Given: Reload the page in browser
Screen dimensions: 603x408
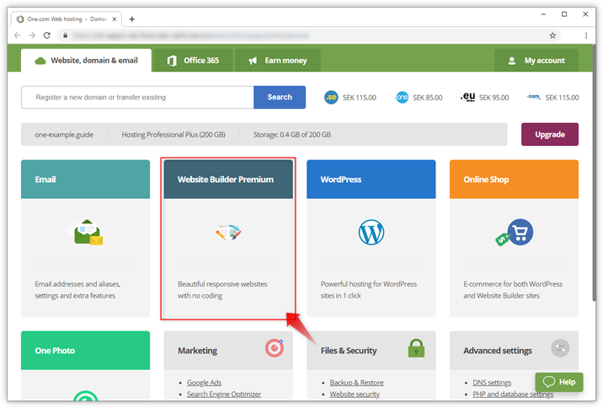Looking at the screenshot, I should 47,35.
